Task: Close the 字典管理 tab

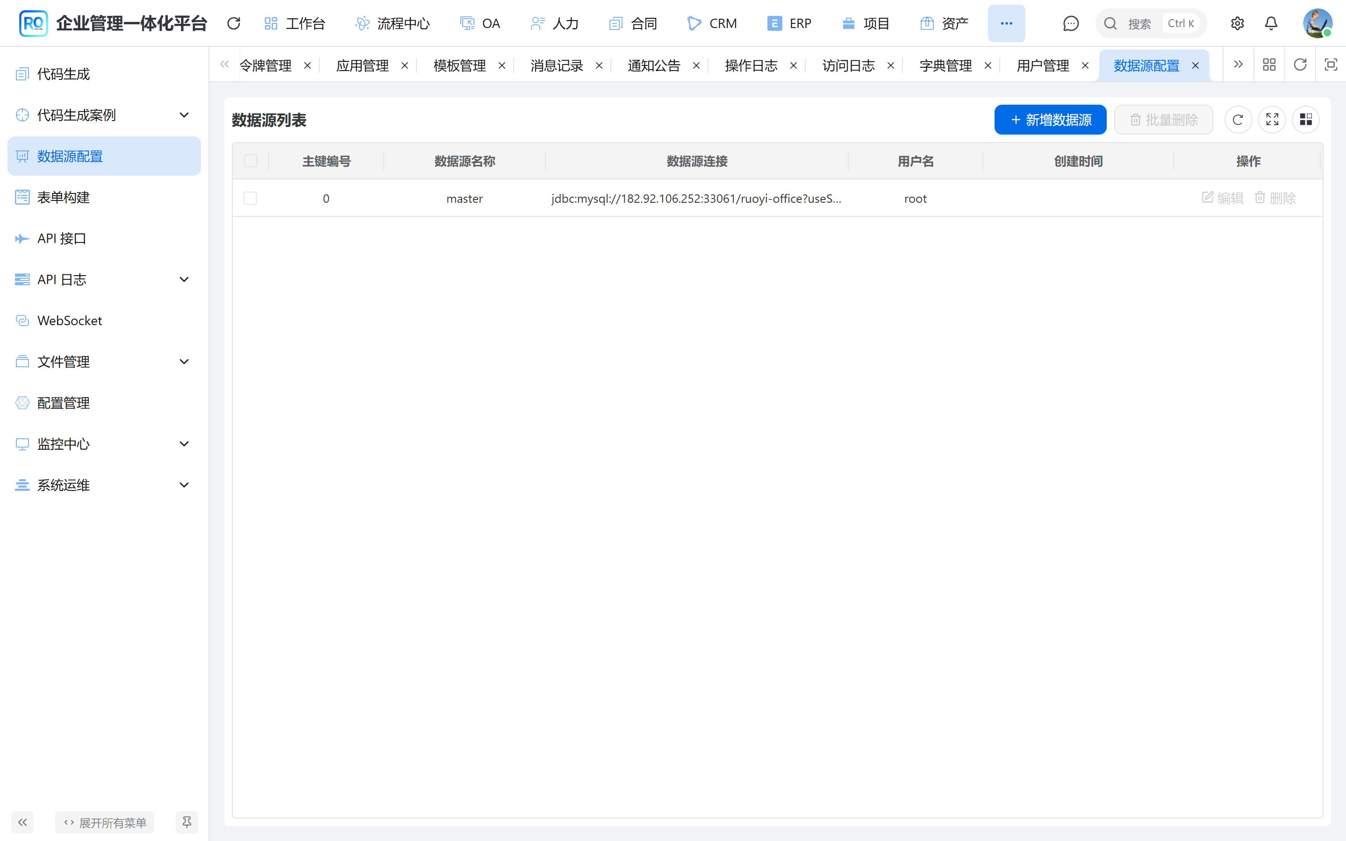Action: tap(988, 65)
